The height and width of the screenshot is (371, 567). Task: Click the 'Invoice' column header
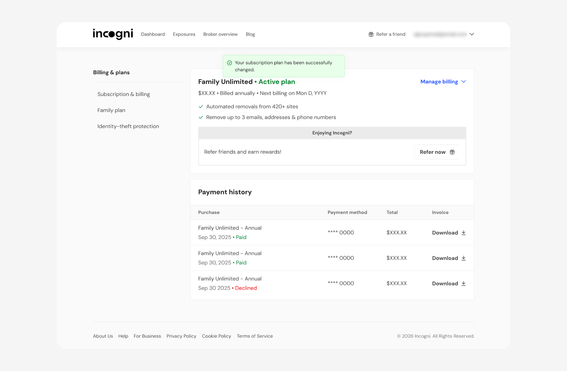(440, 212)
